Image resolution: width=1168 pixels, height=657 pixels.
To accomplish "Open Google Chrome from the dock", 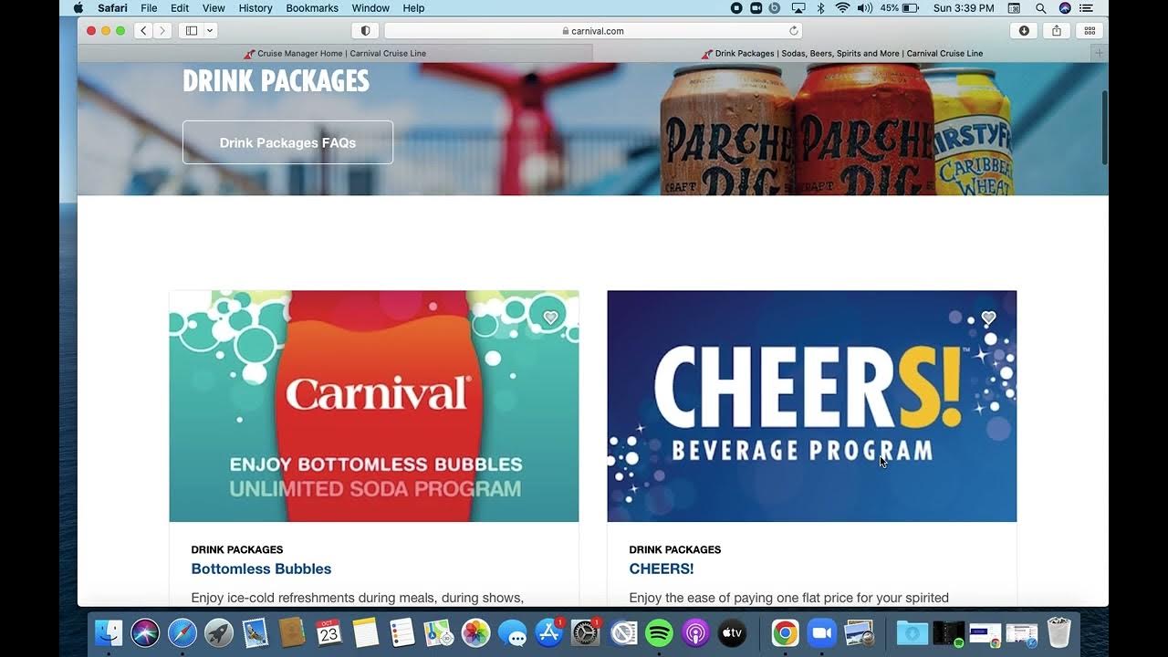I will [x=785, y=632].
